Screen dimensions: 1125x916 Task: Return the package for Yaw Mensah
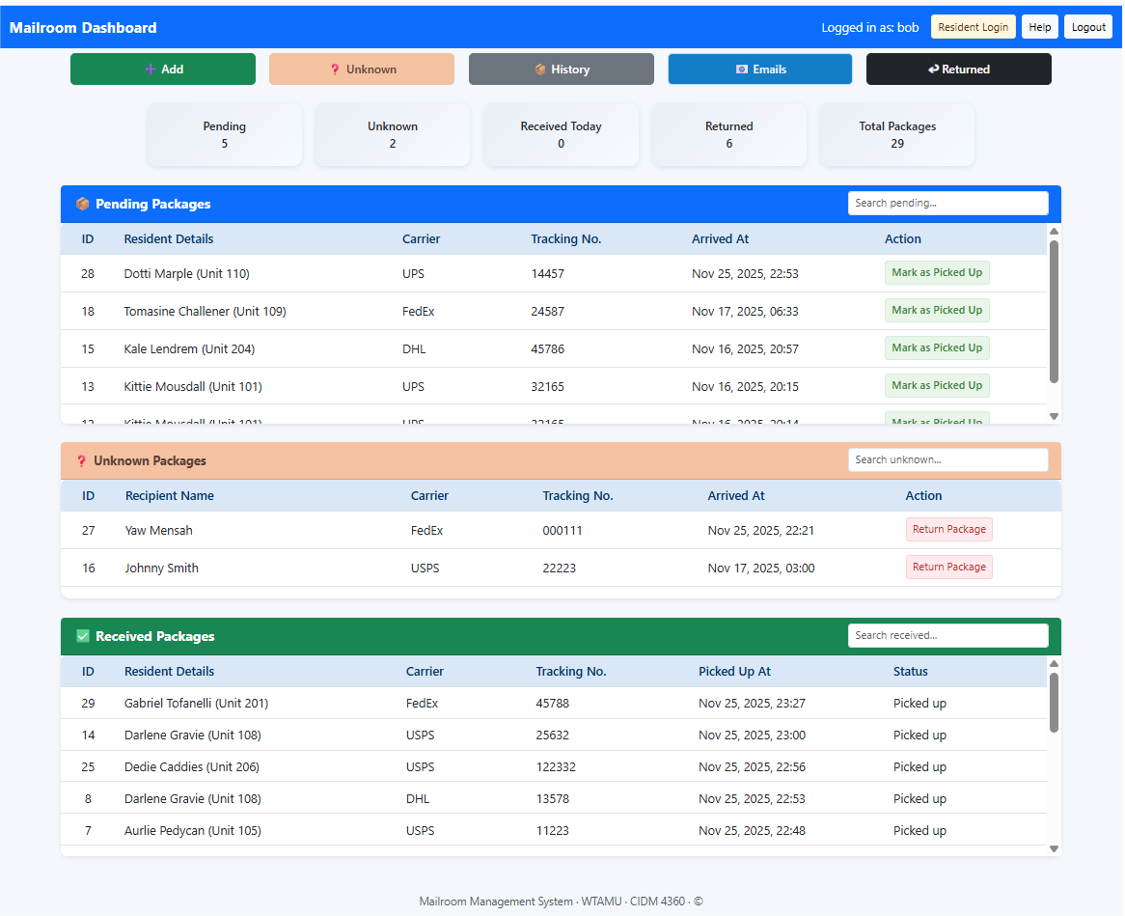(948, 529)
